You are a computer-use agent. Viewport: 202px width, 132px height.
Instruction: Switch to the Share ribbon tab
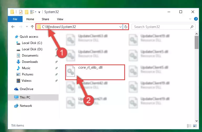(45, 19)
